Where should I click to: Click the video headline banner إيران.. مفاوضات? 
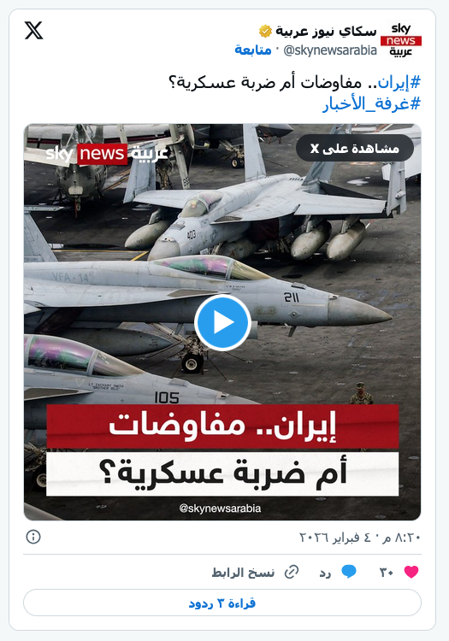point(222,426)
